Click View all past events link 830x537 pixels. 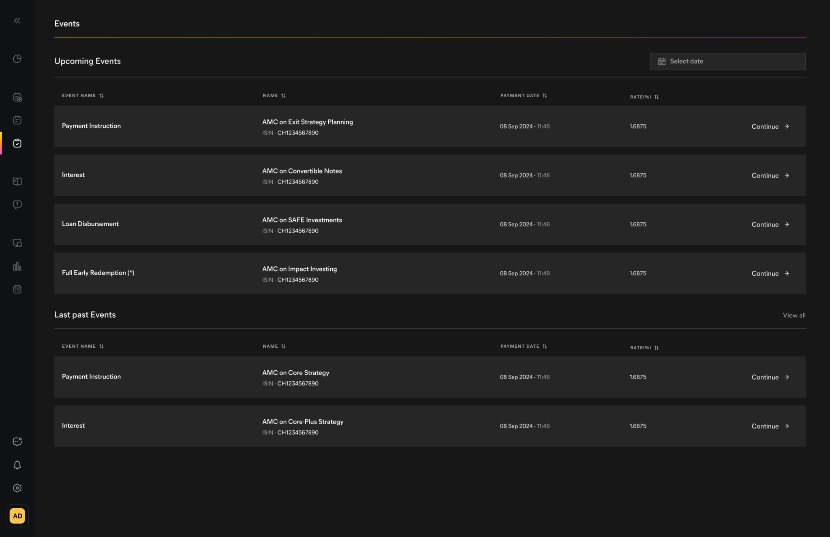[x=794, y=315]
